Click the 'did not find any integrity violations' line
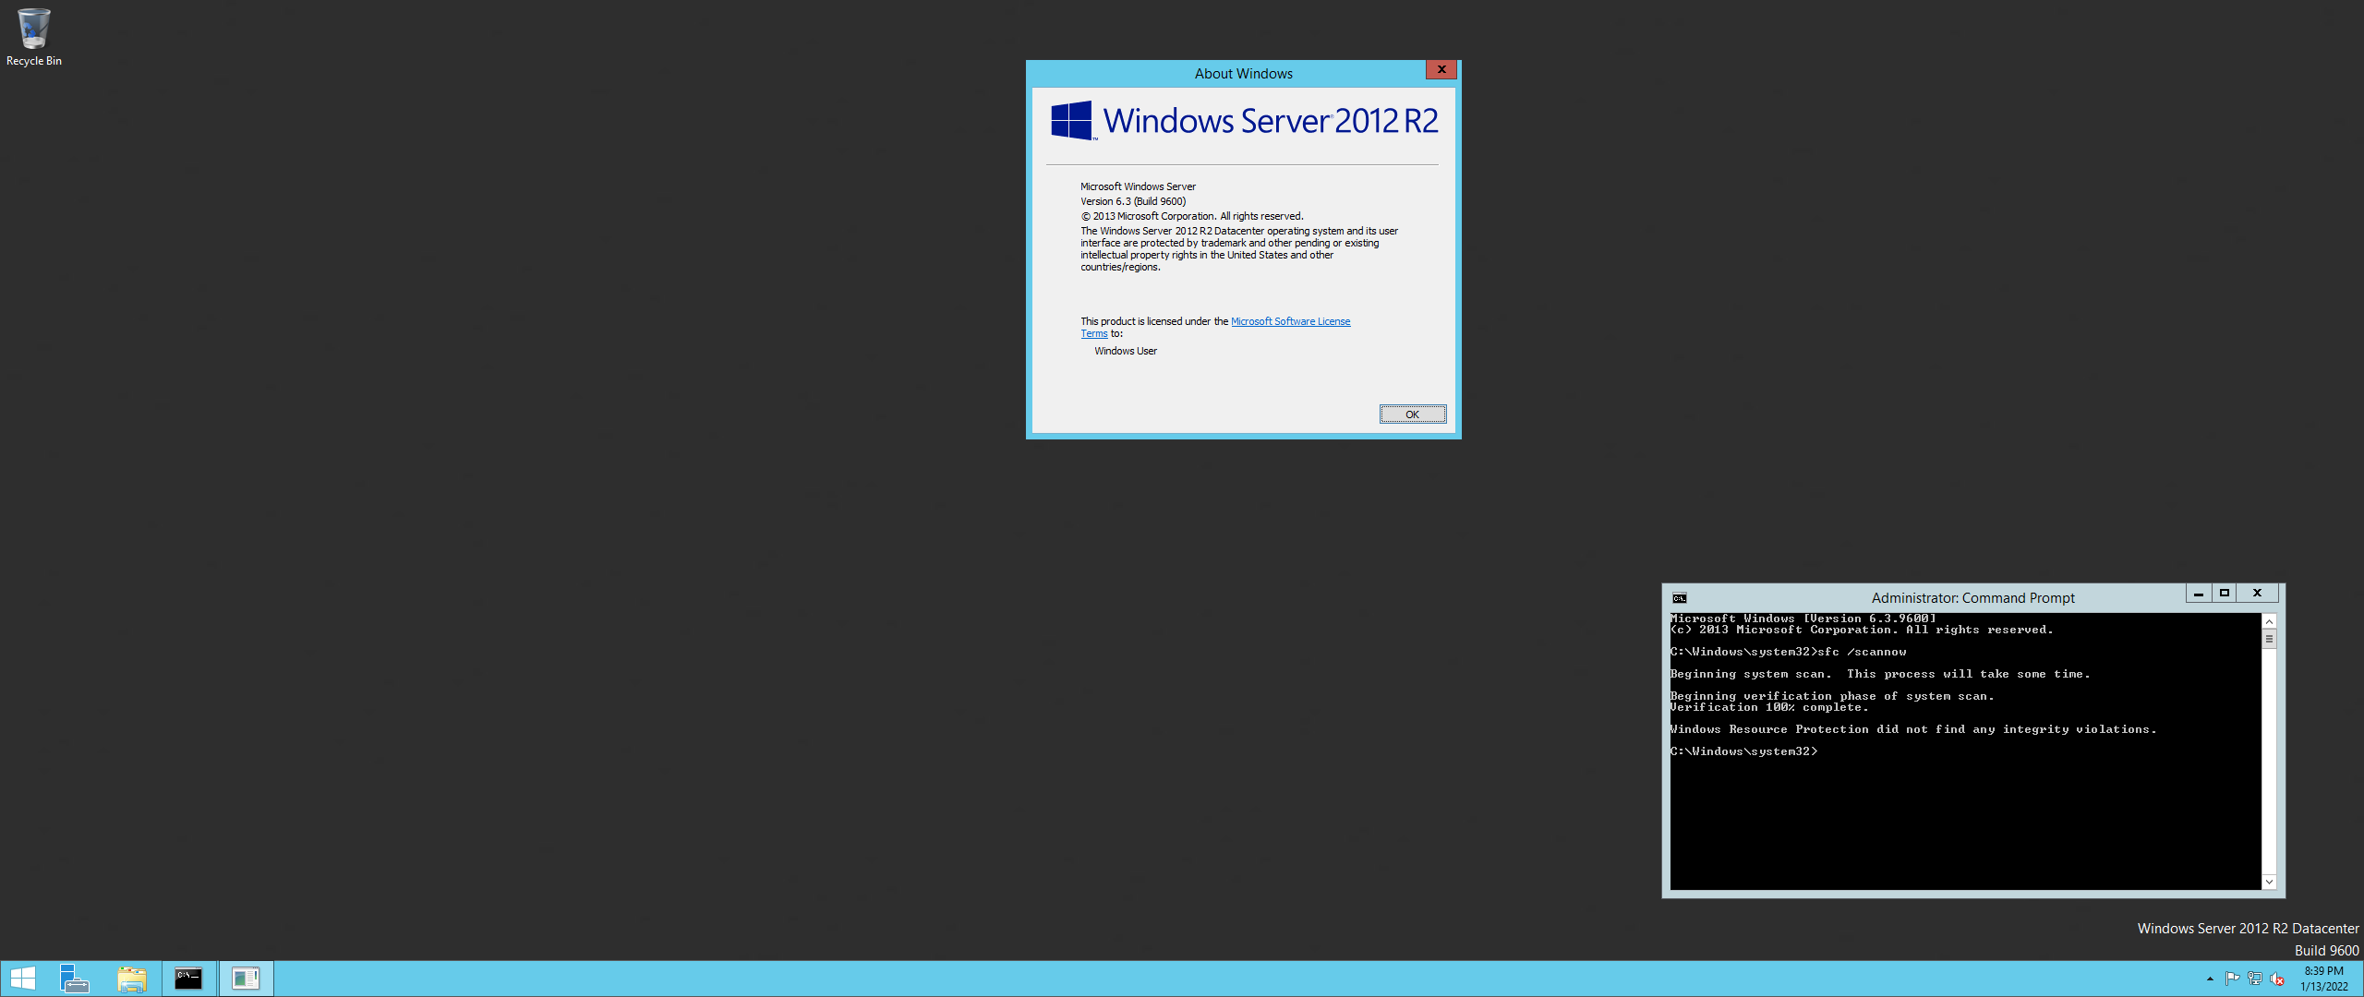The image size is (2364, 997). point(1913,729)
